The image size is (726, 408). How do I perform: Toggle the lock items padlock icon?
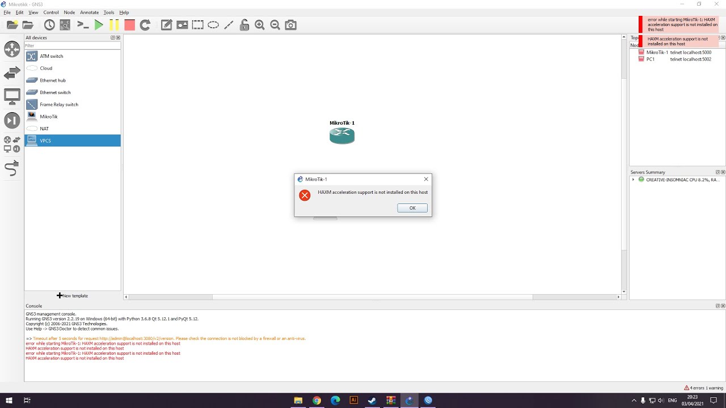(x=244, y=25)
